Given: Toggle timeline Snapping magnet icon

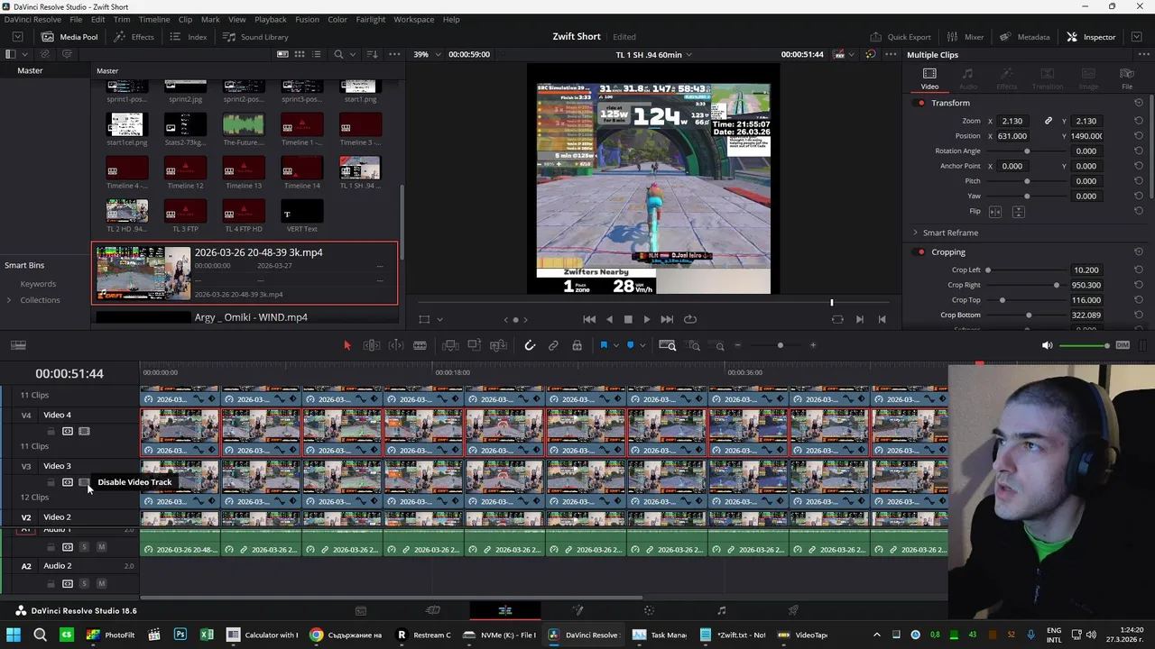Looking at the screenshot, I should coord(530,345).
